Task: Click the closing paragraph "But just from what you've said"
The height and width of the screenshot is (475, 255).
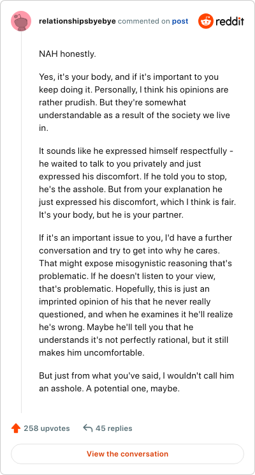Action: tap(136, 382)
